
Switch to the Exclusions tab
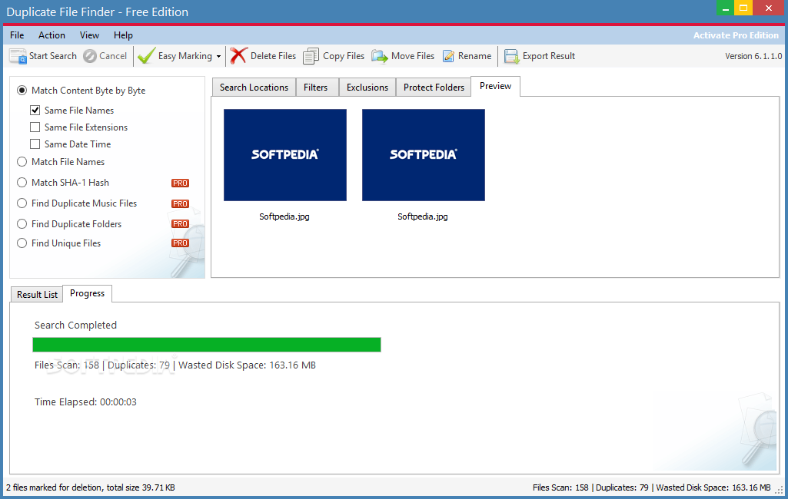coord(367,88)
